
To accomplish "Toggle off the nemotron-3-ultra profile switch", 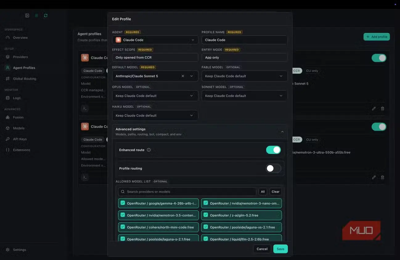I will coord(379,127).
